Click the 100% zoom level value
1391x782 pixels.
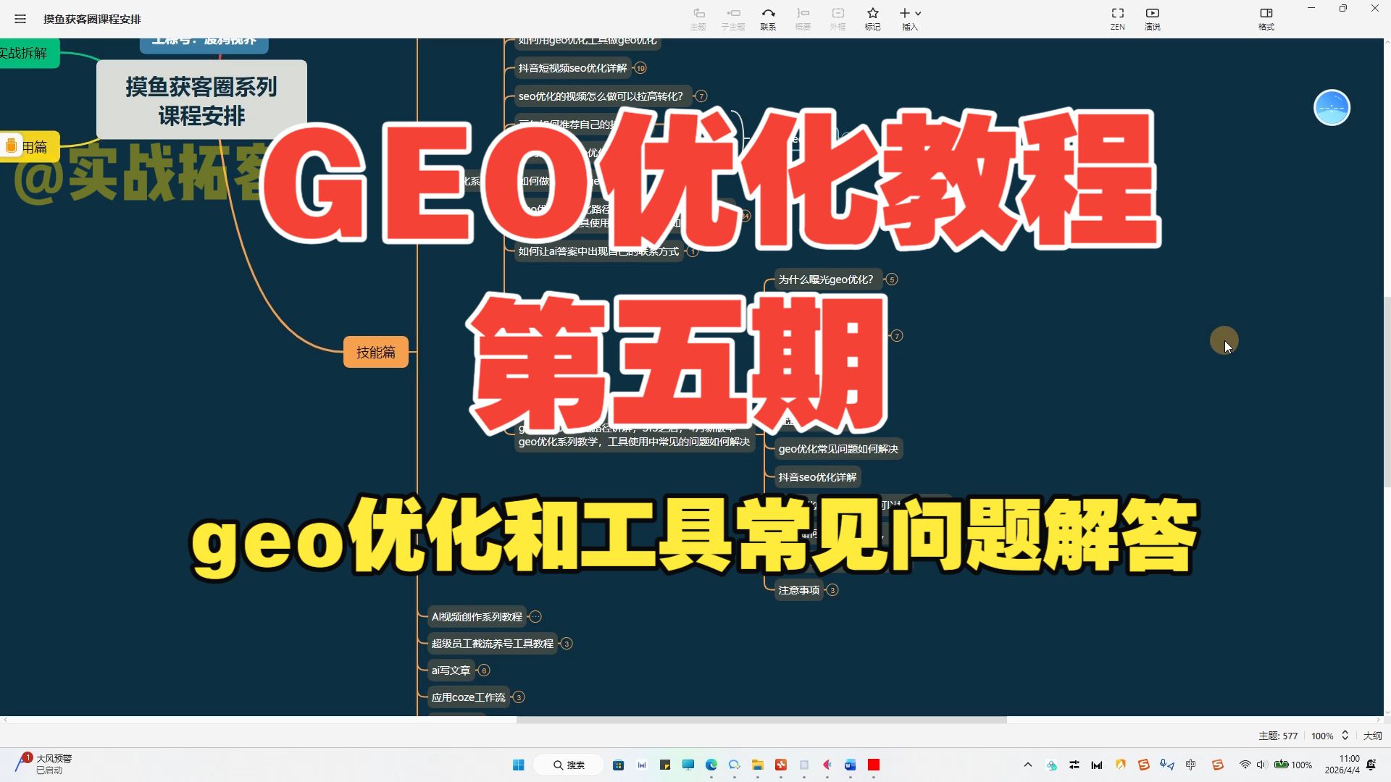pyautogui.click(x=1322, y=736)
